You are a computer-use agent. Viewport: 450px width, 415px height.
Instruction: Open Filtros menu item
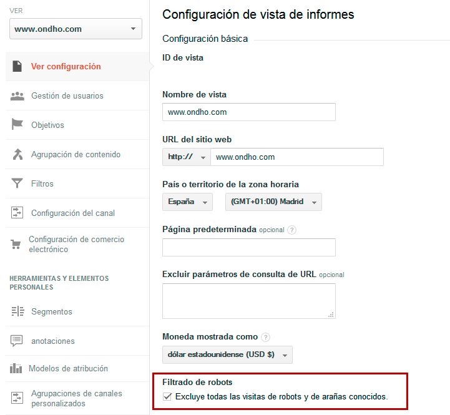77,183
